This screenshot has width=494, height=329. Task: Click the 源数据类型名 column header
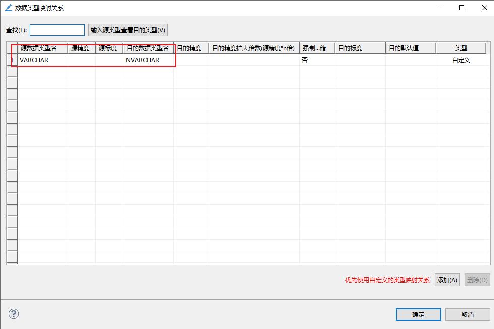pos(42,48)
